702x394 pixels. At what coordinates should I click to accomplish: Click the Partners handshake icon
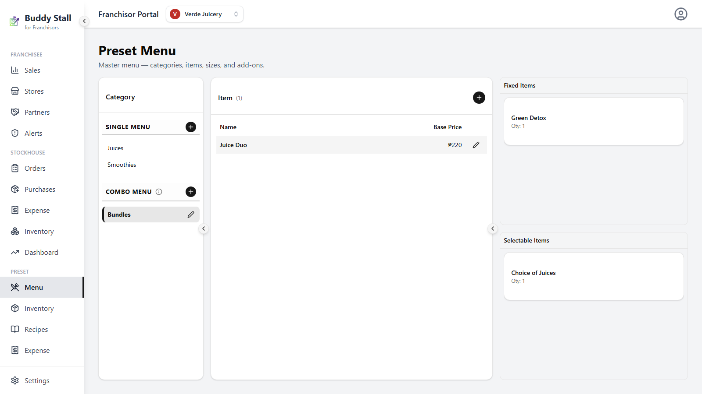pos(15,112)
